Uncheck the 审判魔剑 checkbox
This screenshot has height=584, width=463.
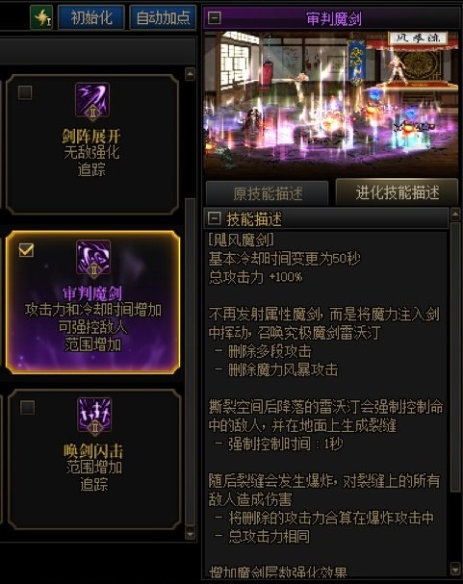26,250
